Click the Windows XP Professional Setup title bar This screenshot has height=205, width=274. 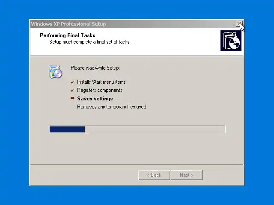(133, 24)
